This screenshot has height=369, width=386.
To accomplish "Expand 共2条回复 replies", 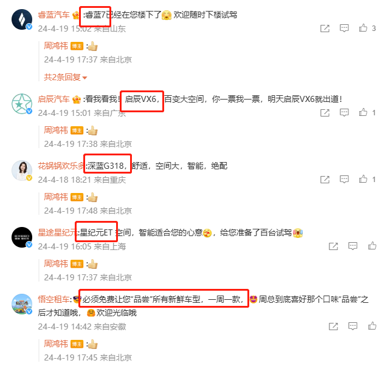I will pyautogui.click(x=66, y=77).
